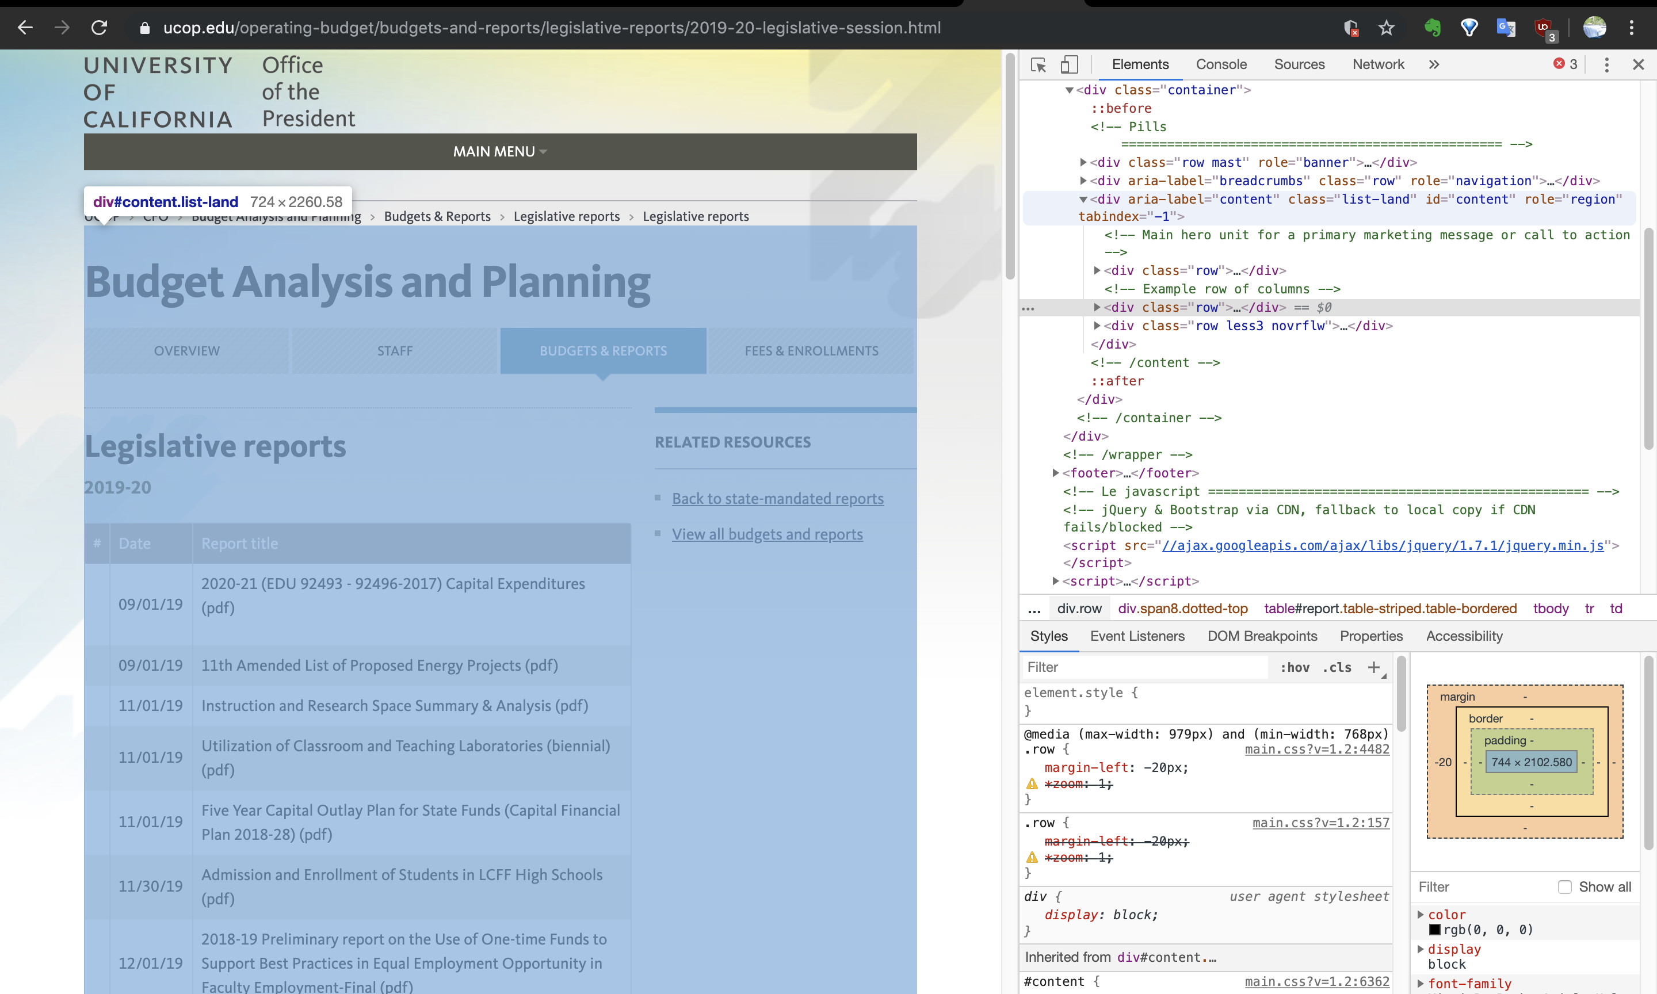Click the shield blocked-content icon in address bar
Screen dimensions: 1657x994
1351,28
